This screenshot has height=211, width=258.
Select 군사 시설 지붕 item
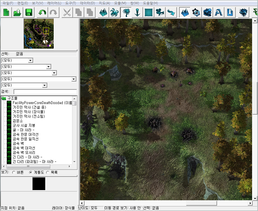24,126
